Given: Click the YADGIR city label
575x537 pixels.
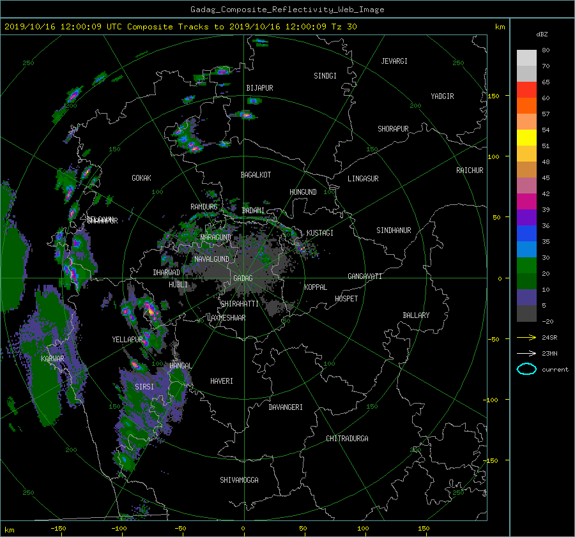Looking at the screenshot, I should 442,96.
